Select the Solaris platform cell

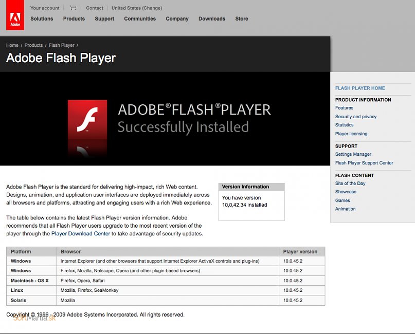31,301
